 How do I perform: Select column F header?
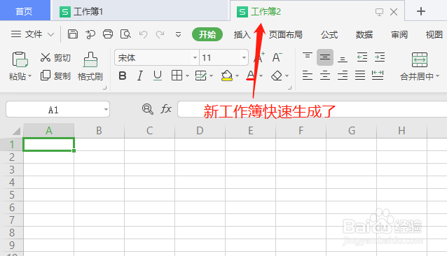[301, 131]
